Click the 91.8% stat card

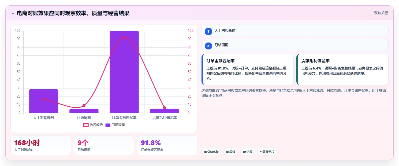[167, 145]
